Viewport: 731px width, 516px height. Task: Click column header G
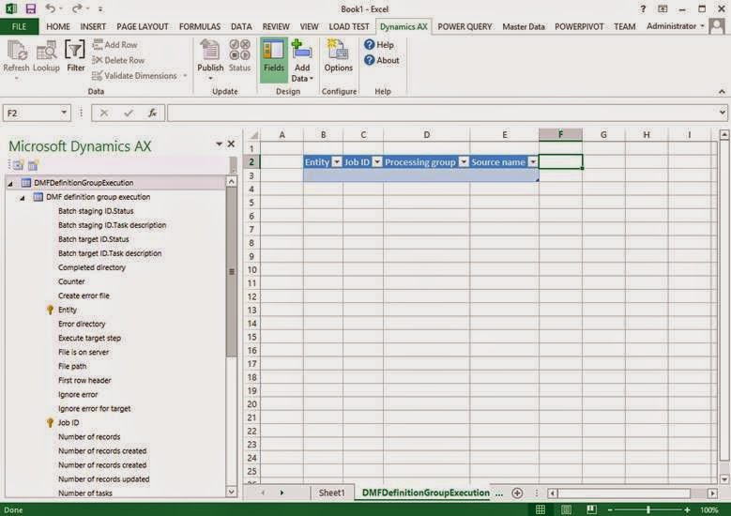pos(603,135)
